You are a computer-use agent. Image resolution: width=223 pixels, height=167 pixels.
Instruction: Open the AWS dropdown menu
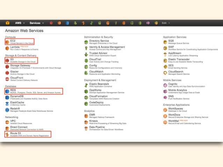point(20,23)
